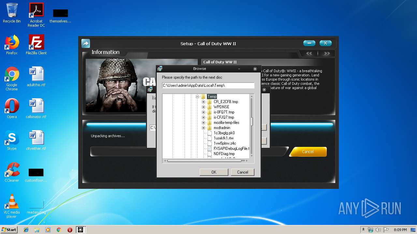
Task: Select the CR_E2CFB.tmp folder label
Action: [x=226, y=102]
